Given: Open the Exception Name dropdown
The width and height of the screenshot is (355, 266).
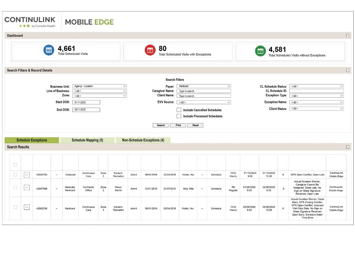Looking at the screenshot, I should (317, 102).
